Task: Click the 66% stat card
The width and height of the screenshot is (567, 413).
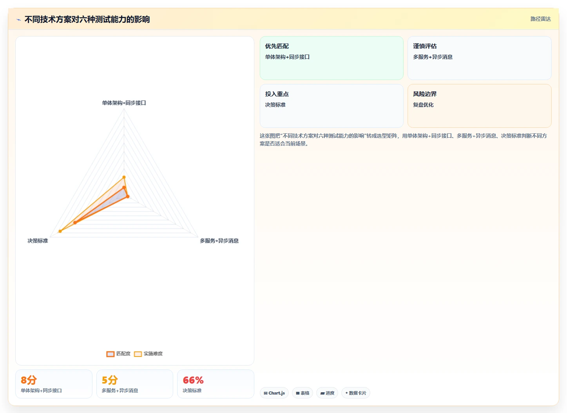Action: pos(216,384)
